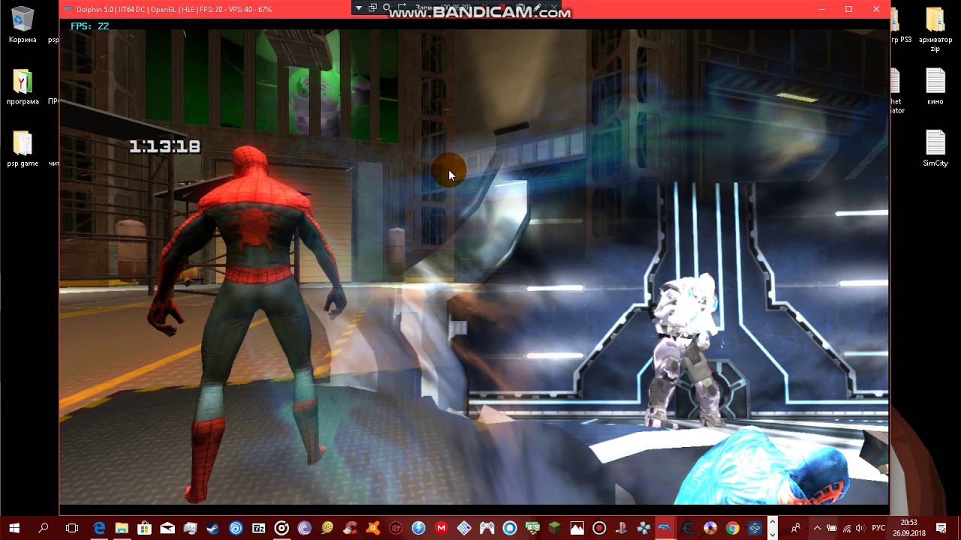
Task: Open the Photos app on taskbar
Action: click(x=577, y=528)
